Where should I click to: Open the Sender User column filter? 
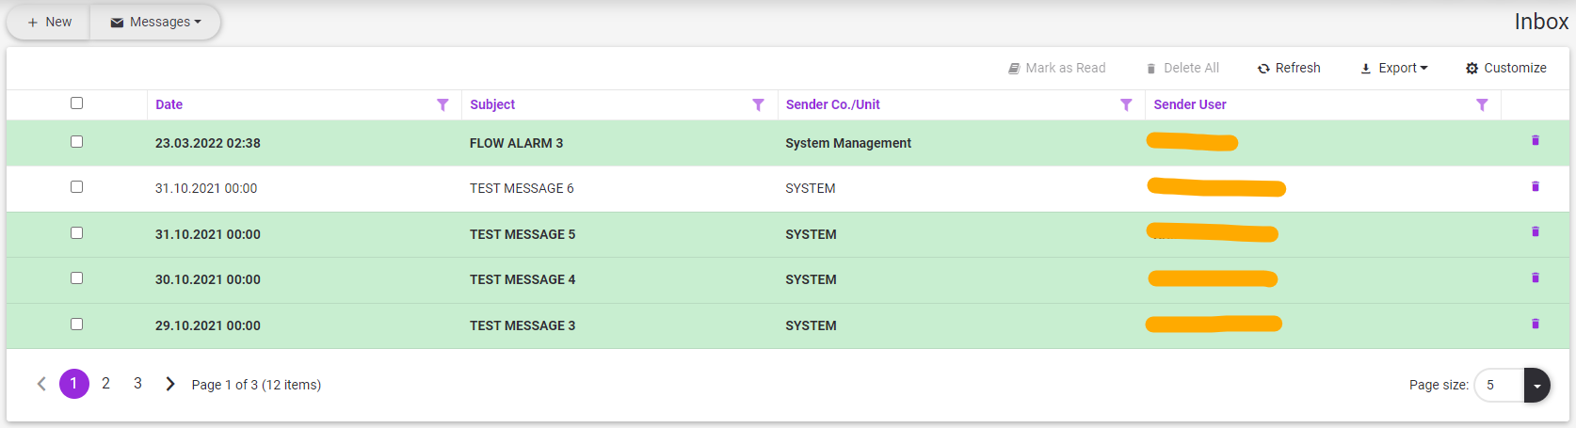[1482, 105]
